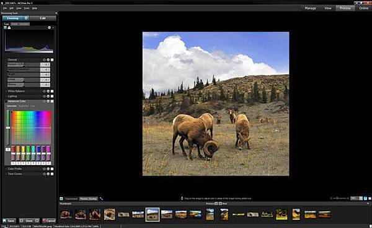Click Previous arrow above filmstrip
This screenshot has width=372, height=228.
pos(216,204)
